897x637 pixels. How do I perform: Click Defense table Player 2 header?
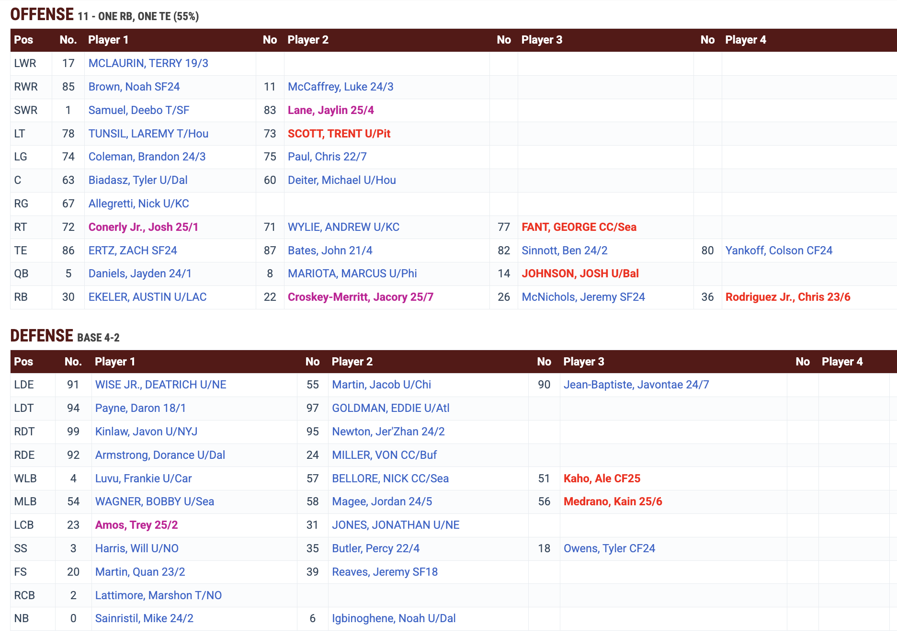(x=352, y=362)
